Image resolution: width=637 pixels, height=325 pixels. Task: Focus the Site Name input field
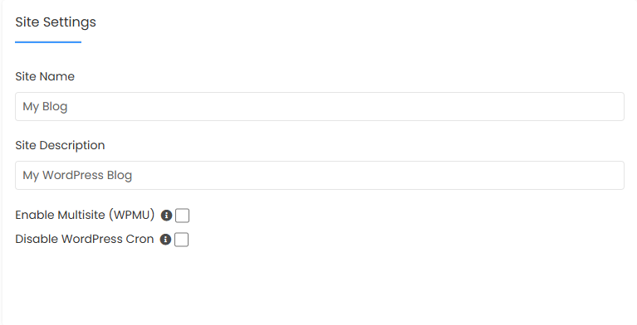point(319,106)
